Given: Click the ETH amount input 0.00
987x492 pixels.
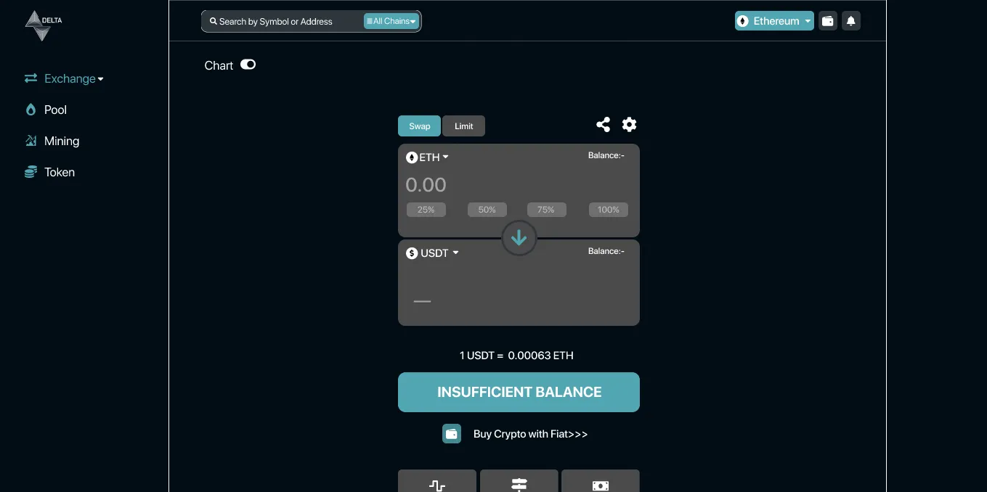Looking at the screenshot, I should (426, 185).
